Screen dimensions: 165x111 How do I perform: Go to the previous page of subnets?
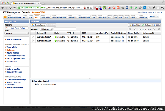point(135,29)
